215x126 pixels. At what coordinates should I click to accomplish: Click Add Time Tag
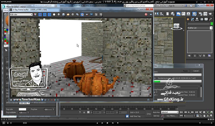click(135, 116)
